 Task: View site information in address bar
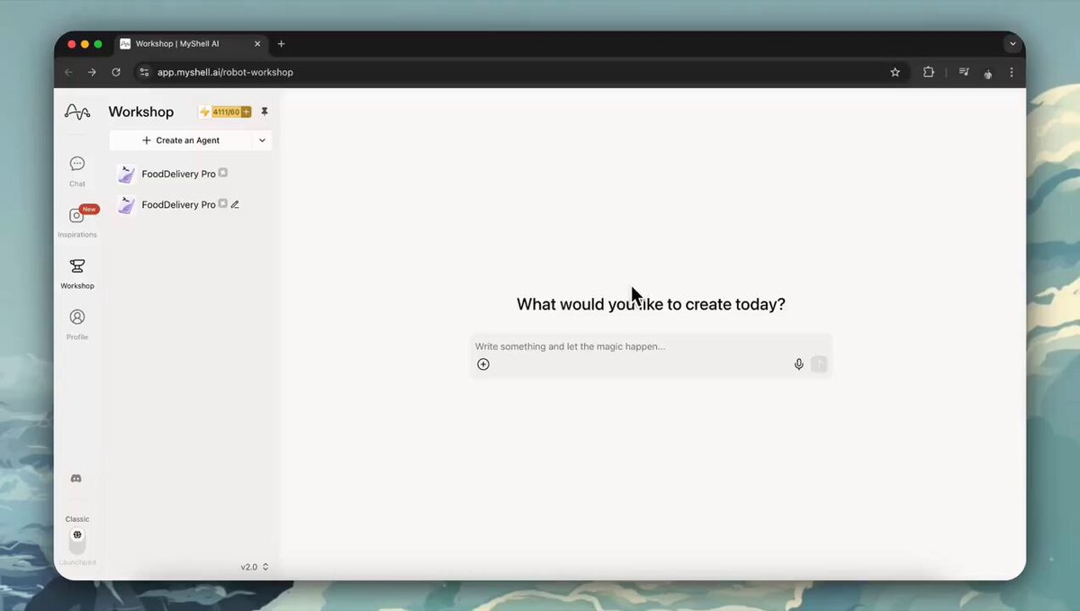click(145, 72)
